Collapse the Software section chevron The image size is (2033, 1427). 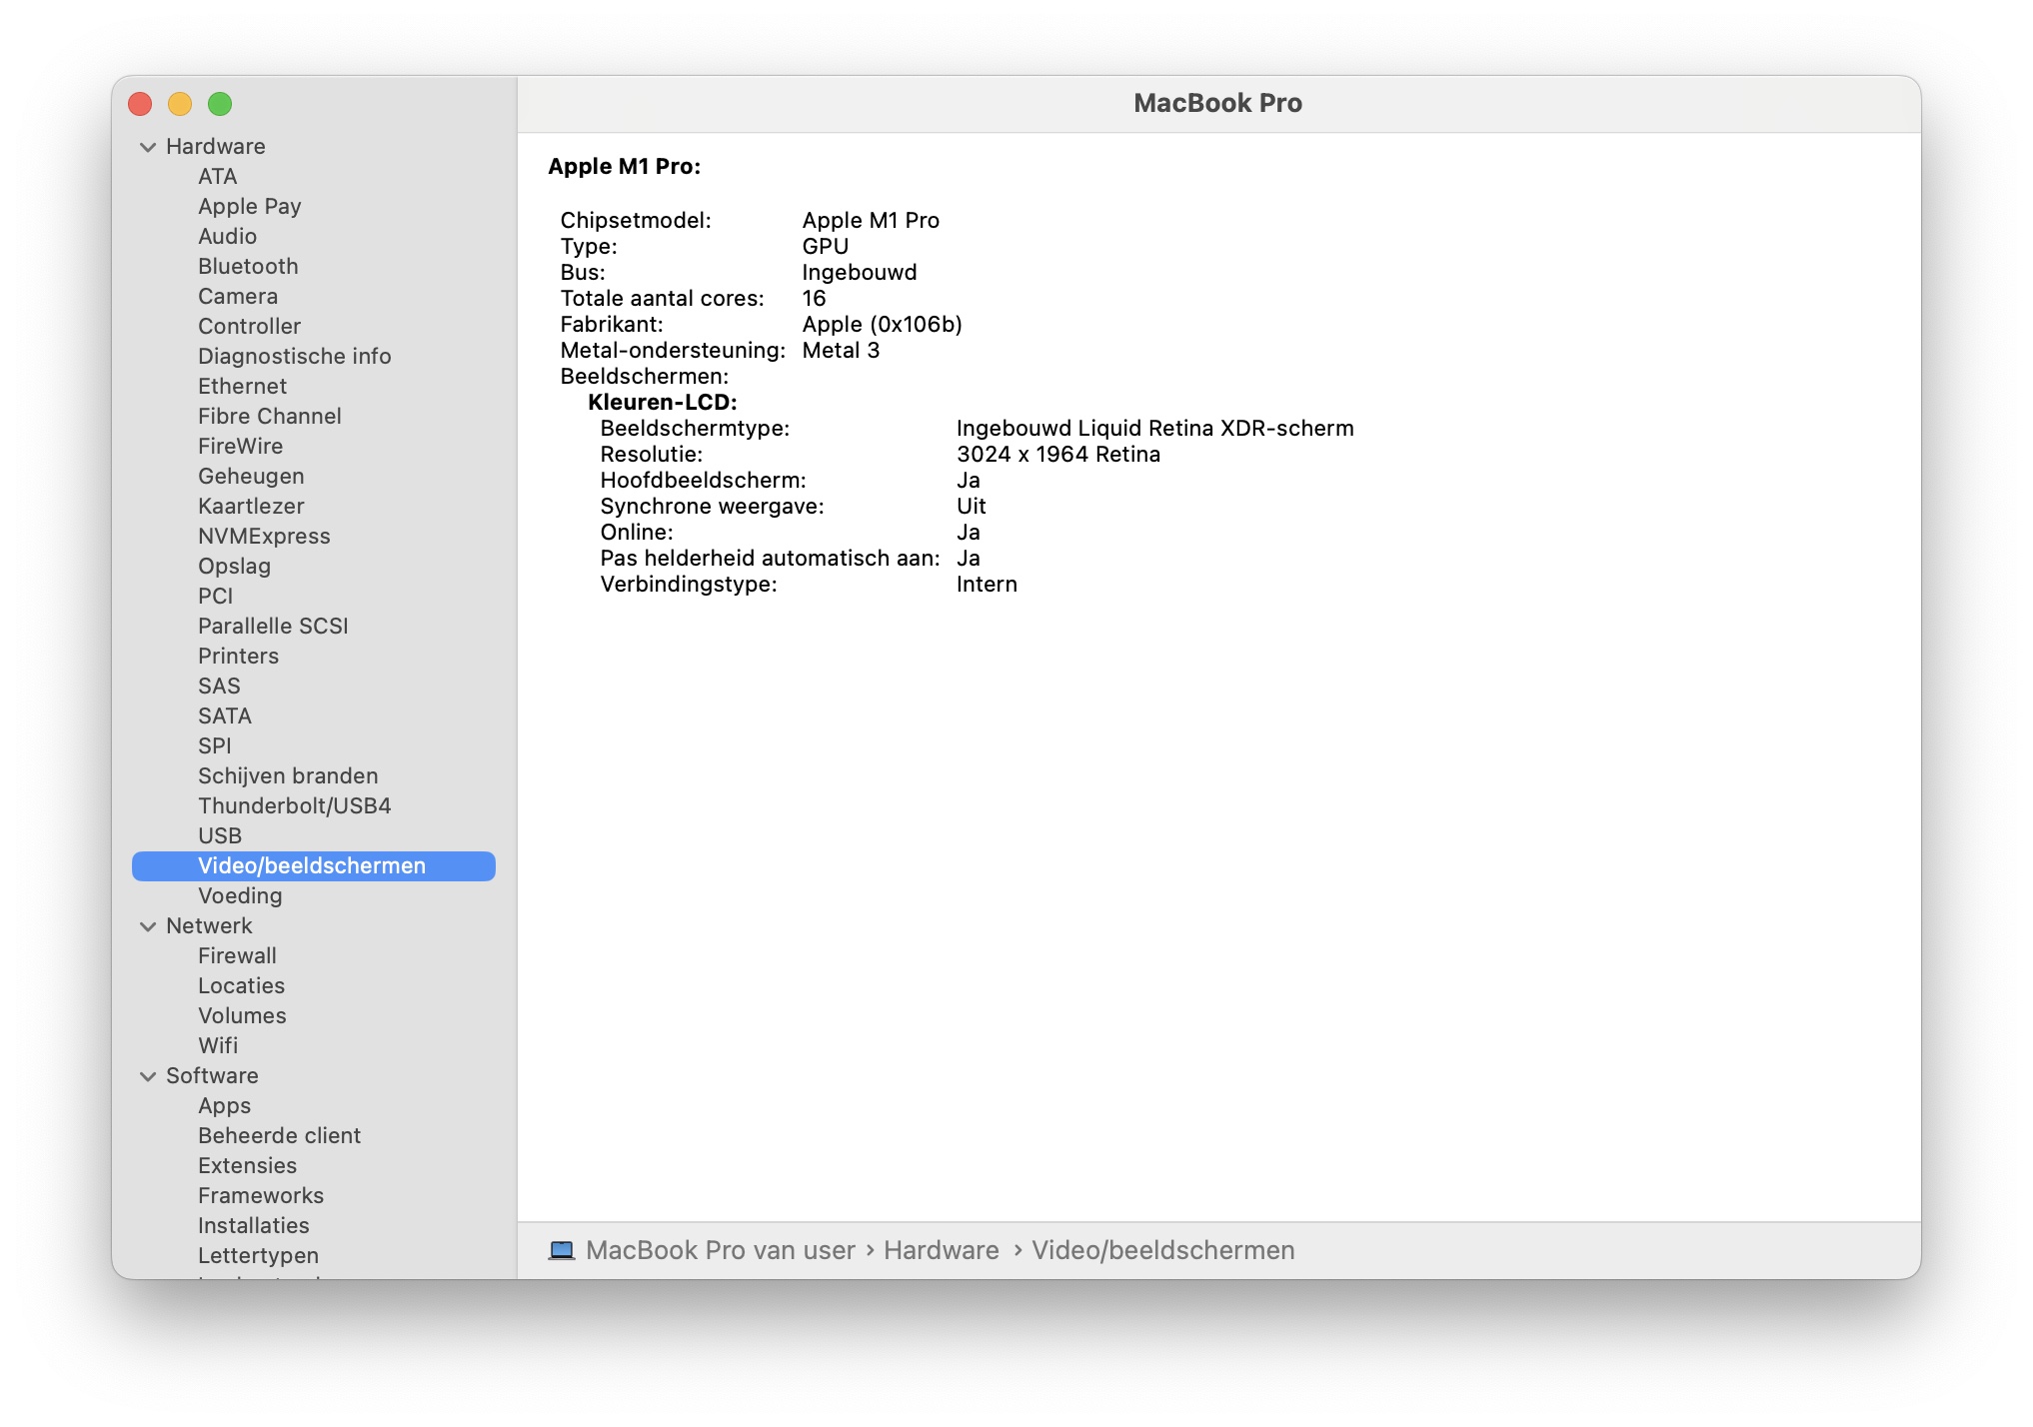coord(148,1076)
